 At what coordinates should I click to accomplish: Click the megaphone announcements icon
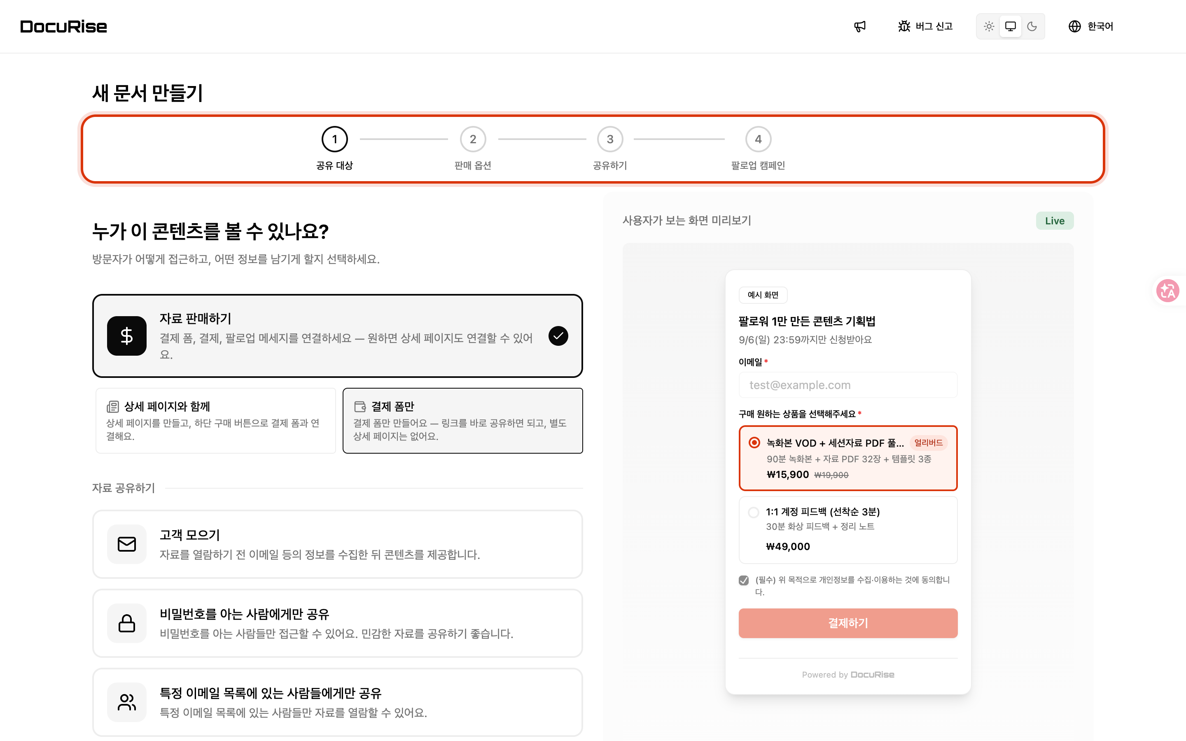859,26
